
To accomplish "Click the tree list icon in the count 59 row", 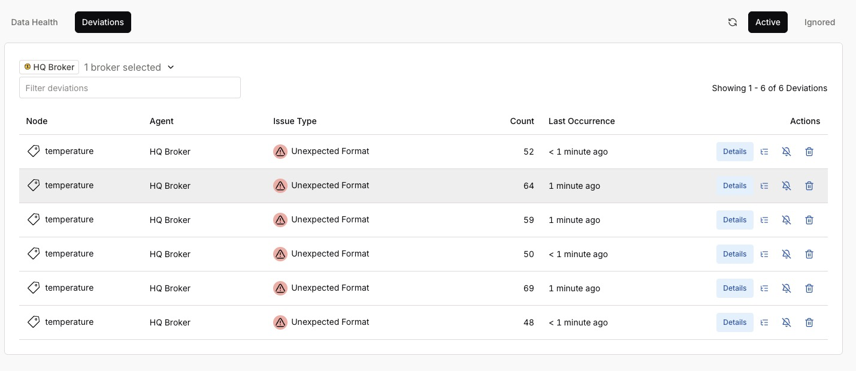I will [764, 220].
